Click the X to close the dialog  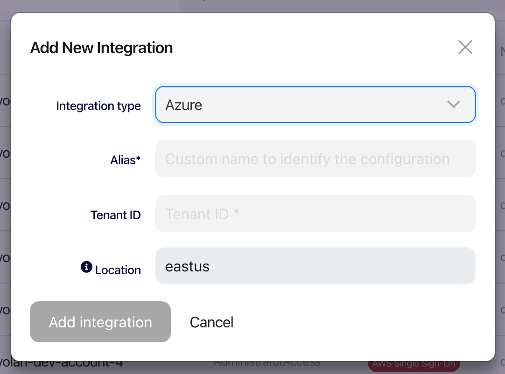(465, 47)
